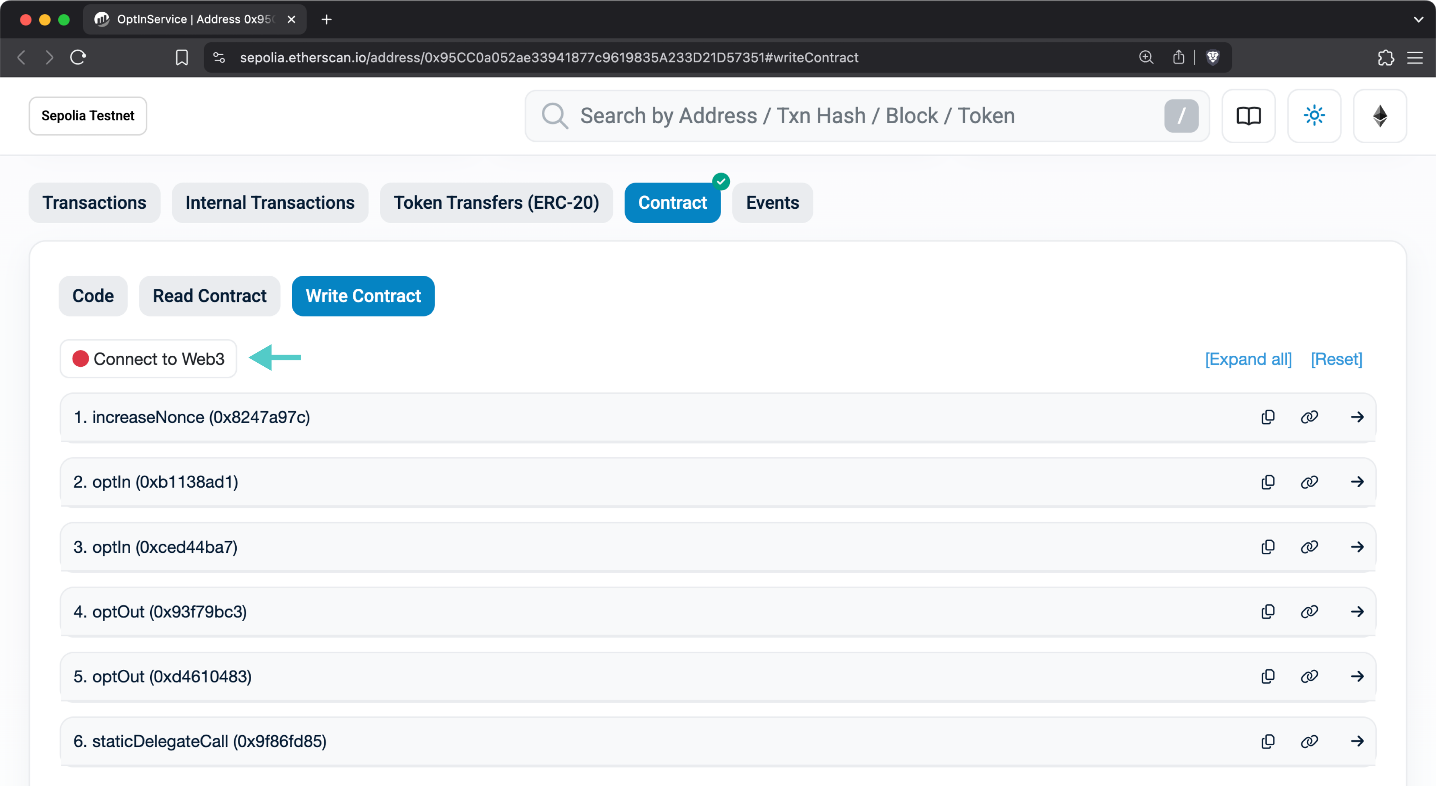The image size is (1436, 786).
Task: Copy method name for optIn (0xced44ba7)
Action: coord(1268,547)
